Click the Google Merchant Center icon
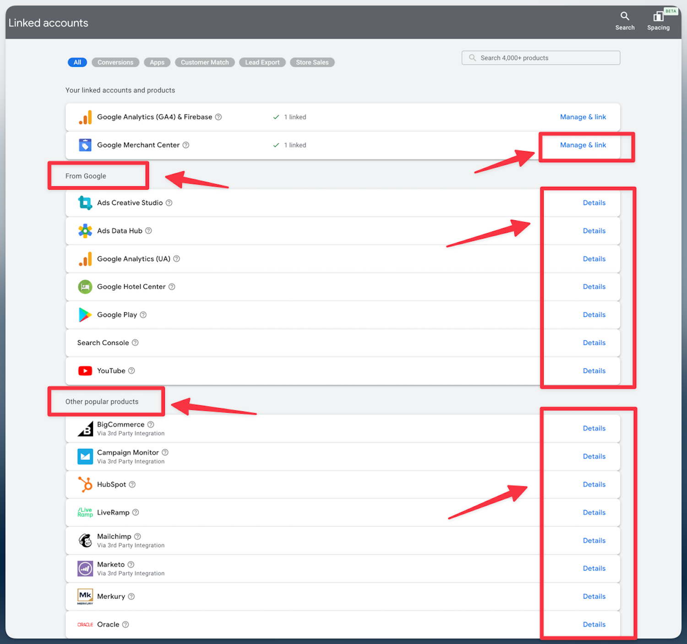687x644 pixels. point(85,145)
